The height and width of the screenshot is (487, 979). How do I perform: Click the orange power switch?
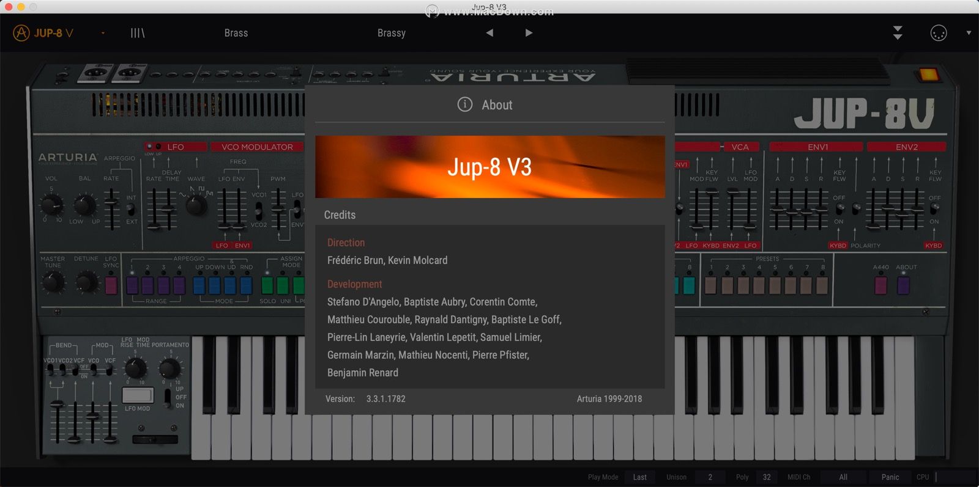(928, 75)
